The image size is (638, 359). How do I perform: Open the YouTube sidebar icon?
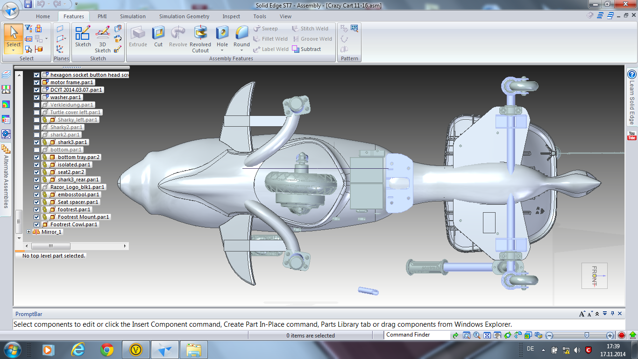click(632, 136)
